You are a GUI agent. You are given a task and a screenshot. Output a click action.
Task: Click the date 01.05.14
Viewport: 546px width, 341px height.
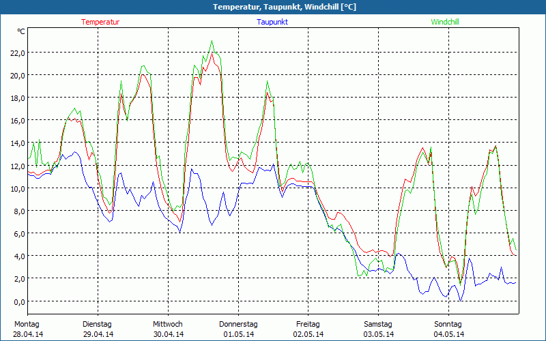pos(238,334)
